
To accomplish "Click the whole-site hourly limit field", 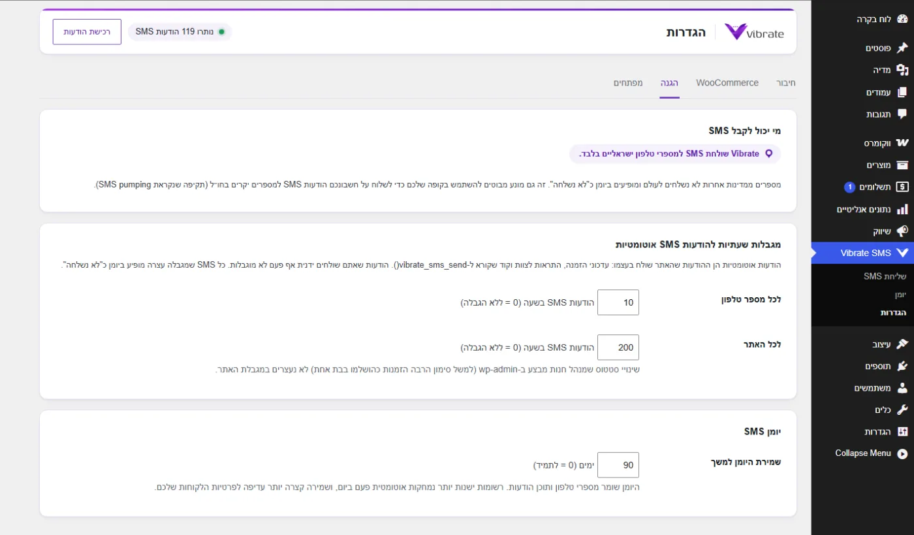I will click(618, 348).
